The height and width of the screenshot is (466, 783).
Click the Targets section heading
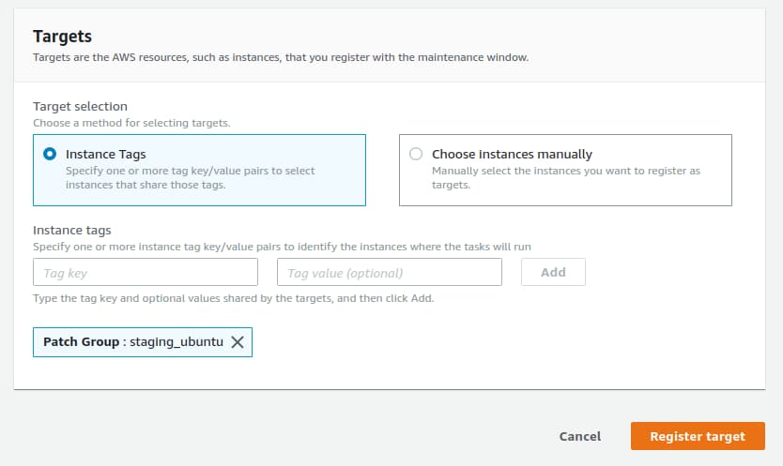(62, 37)
